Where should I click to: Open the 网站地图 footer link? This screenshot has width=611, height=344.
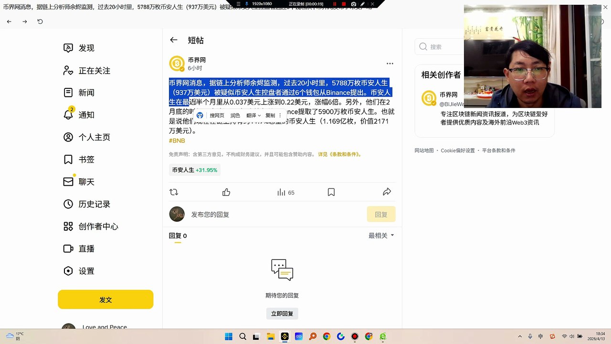pos(424,150)
